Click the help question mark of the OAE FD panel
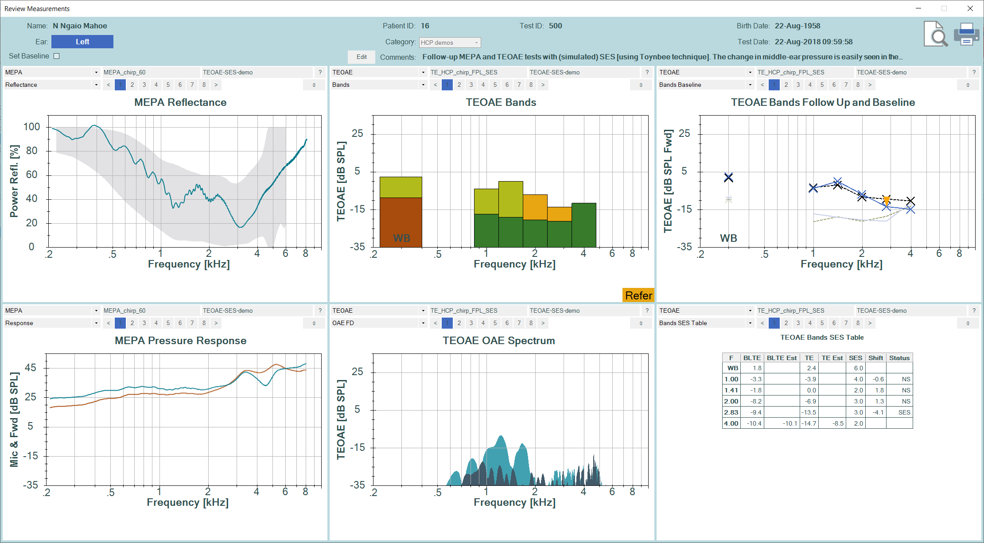This screenshot has width=984, height=543. coord(647,310)
